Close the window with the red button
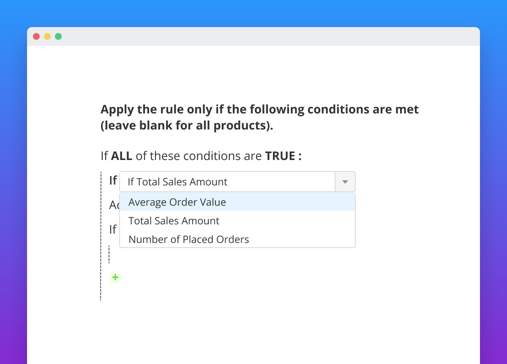 point(36,36)
